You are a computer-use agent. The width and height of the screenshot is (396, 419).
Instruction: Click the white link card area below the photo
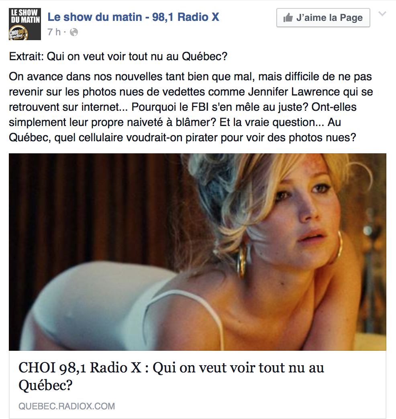pyautogui.click(x=197, y=385)
